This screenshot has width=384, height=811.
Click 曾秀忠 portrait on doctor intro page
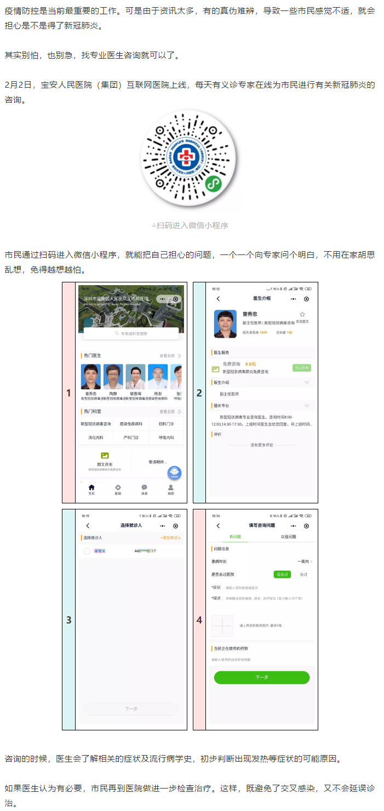(225, 324)
